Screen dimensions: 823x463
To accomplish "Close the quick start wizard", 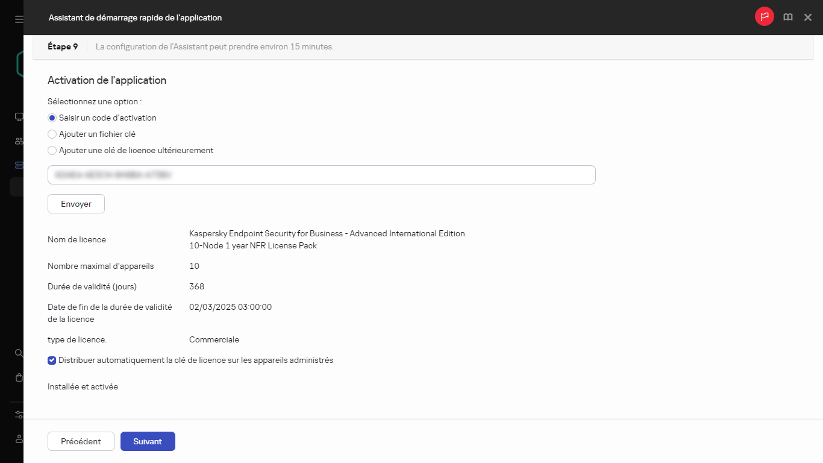I will [x=807, y=17].
